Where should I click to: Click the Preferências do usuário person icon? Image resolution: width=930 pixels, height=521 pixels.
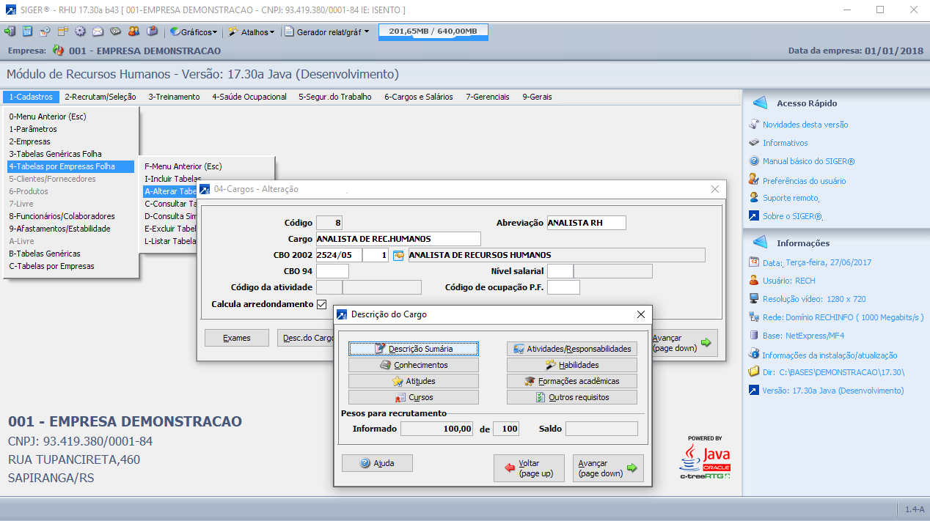click(x=753, y=180)
